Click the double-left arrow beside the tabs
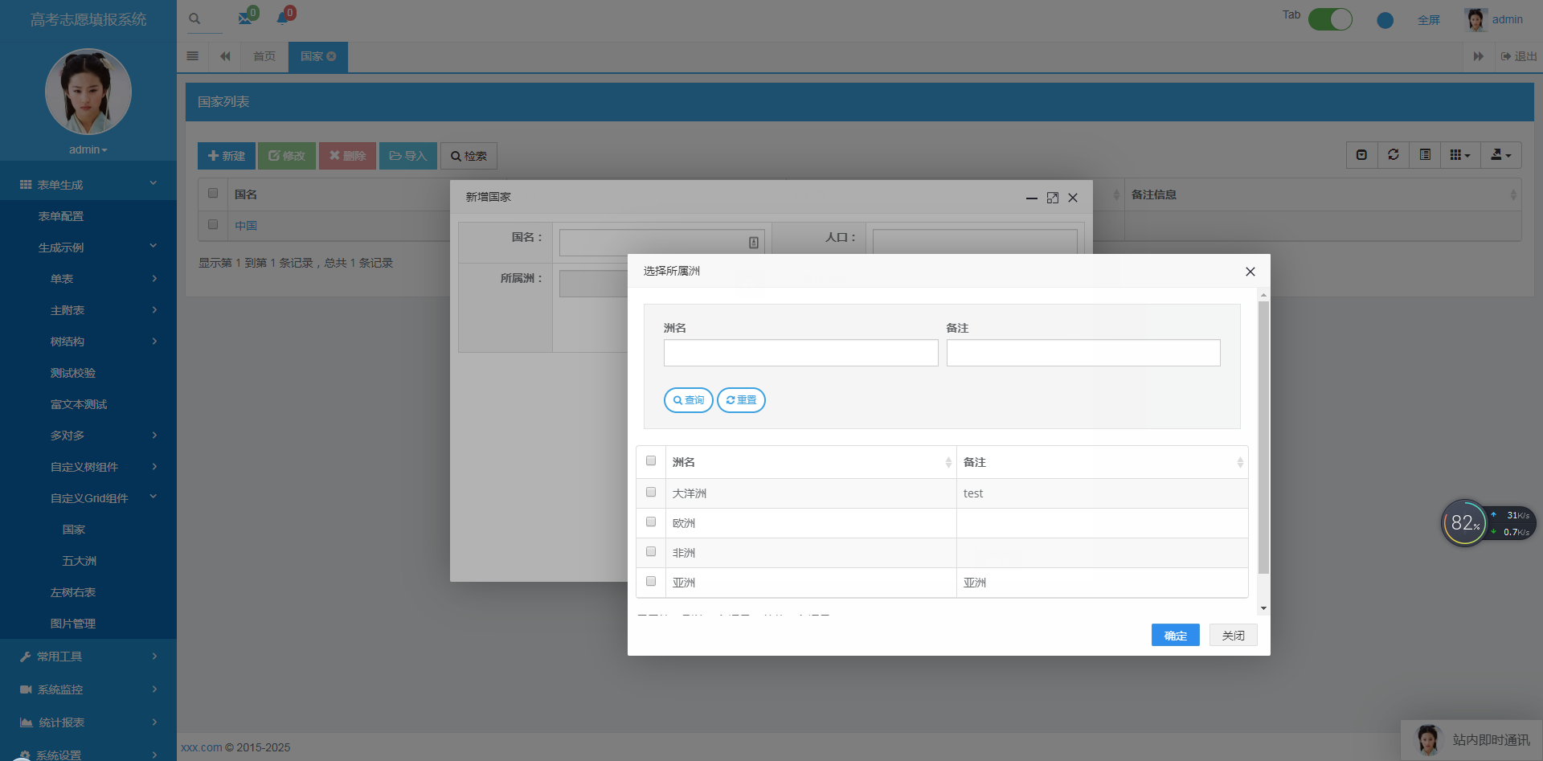1543x761 pixels. (224, 56)
